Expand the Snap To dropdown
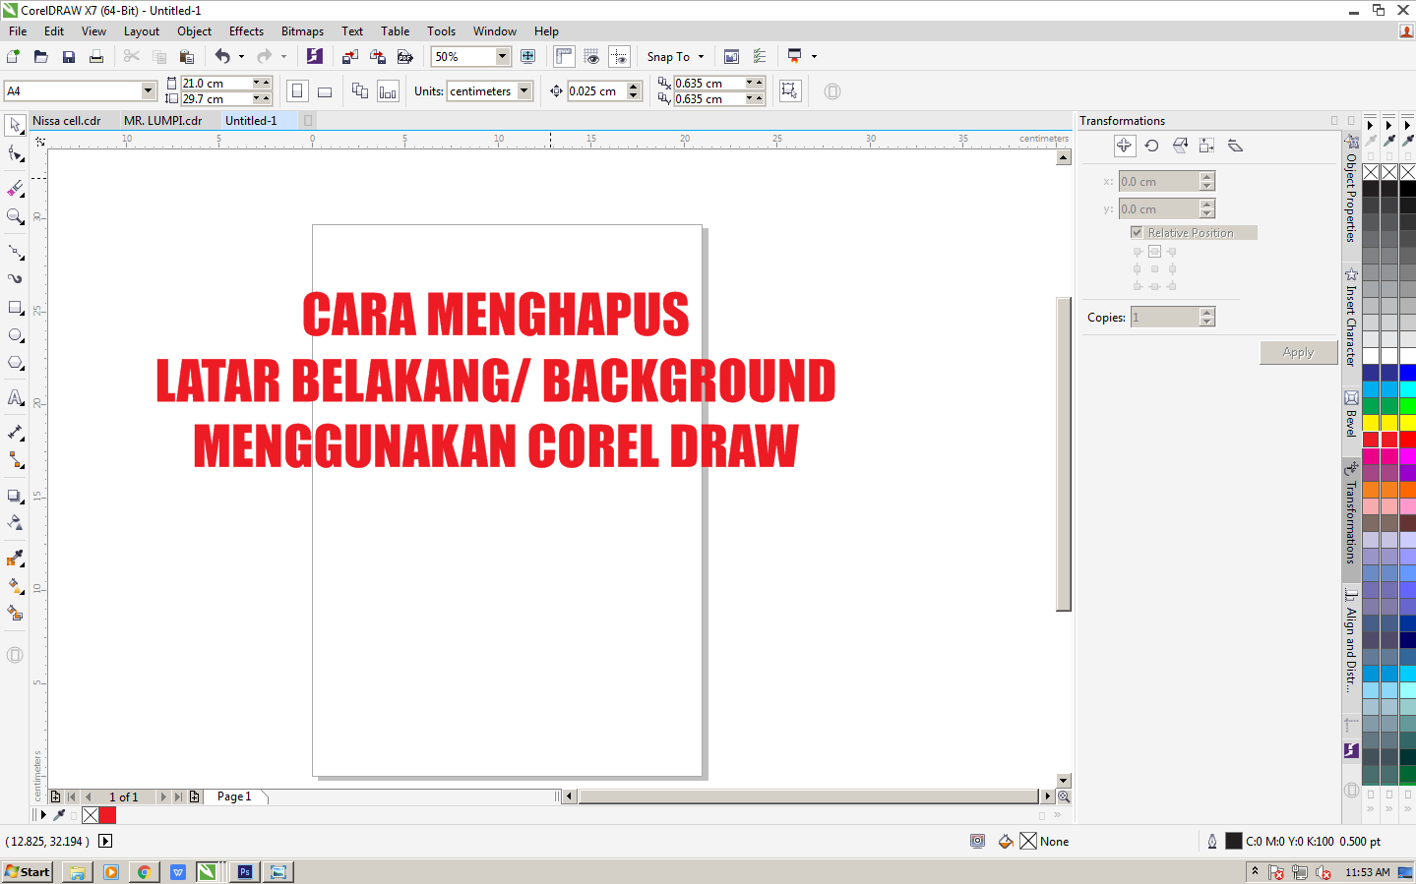Viewport: 1416px width, 884px height. click(x=702, y=57)
